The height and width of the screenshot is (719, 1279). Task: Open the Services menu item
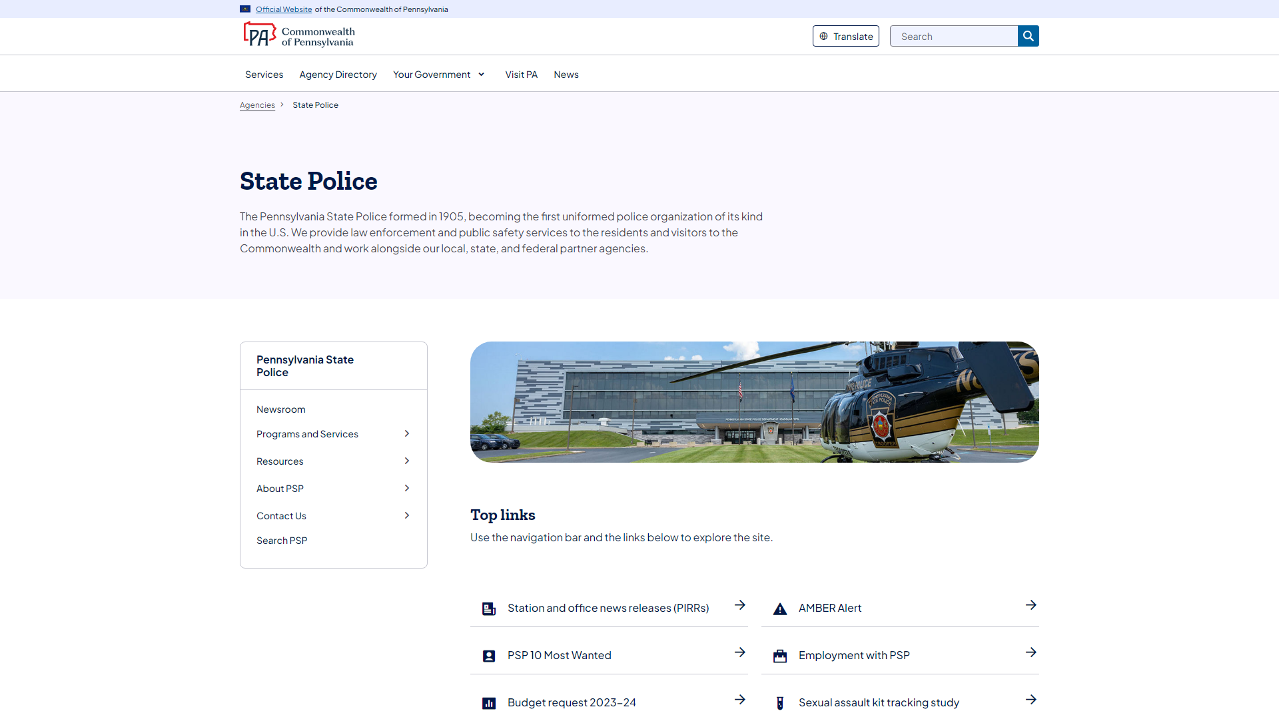264,75
